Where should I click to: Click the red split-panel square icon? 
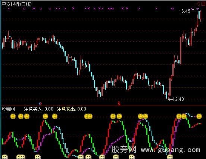pos(203,4)
